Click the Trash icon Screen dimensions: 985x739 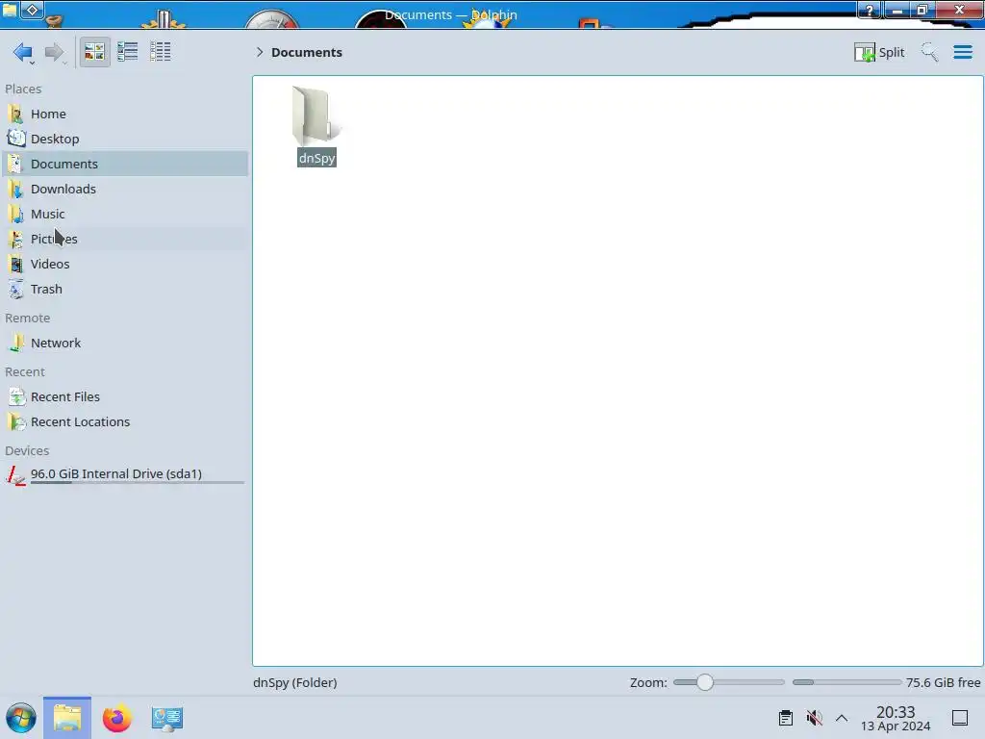tap(16, 289)
